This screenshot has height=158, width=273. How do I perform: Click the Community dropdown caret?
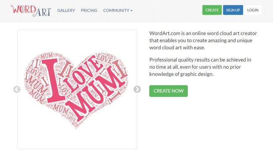tap(131, 10)
